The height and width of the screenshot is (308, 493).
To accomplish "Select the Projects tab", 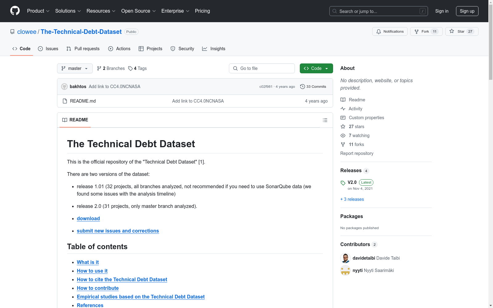I will click(150, 49).
